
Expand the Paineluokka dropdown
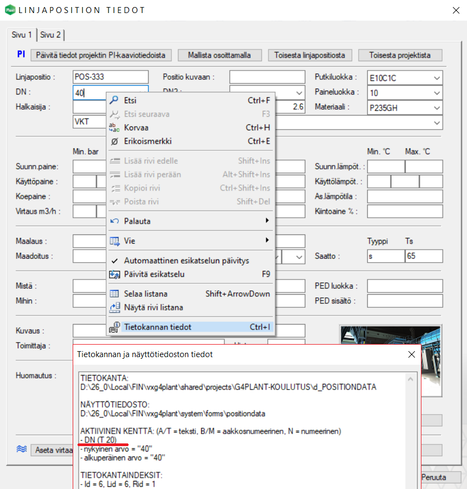click(x=437, y=93)
